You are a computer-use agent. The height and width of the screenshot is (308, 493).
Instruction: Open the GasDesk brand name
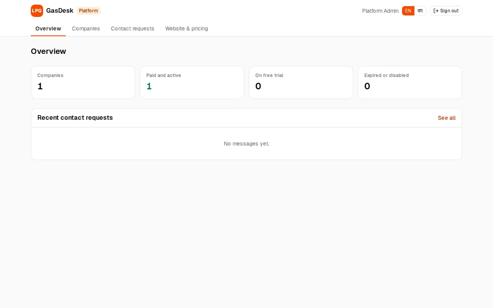(60, 11)
